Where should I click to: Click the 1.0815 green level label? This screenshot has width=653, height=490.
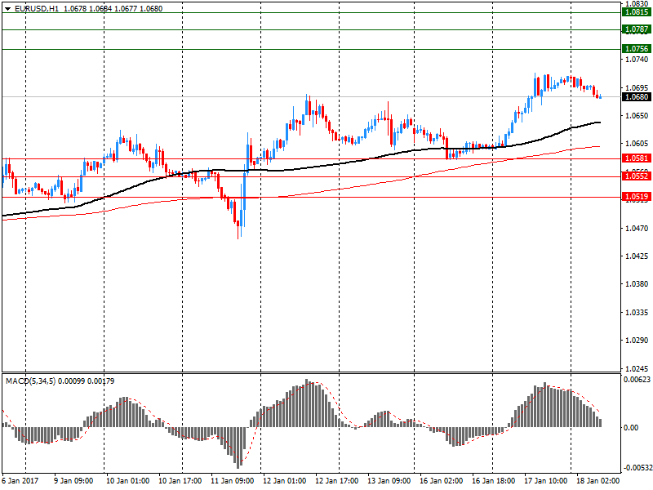(637, 12)
